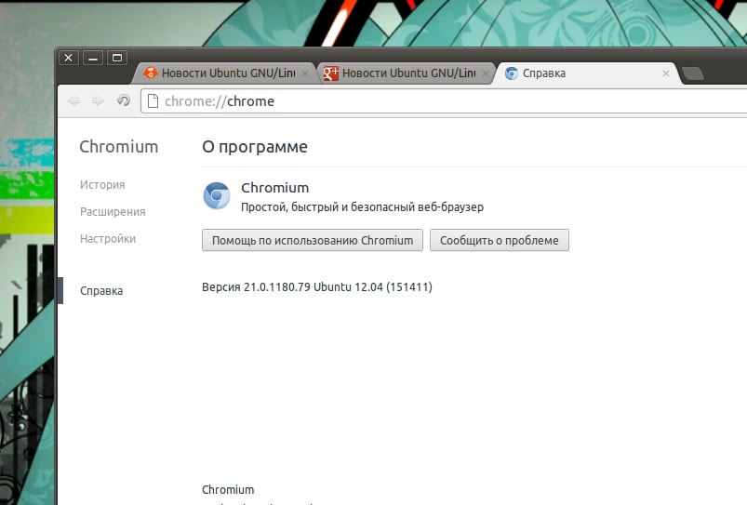Click the Chromium logo in the About section

click(217, 195)
